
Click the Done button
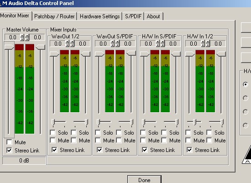click(144, 180)
